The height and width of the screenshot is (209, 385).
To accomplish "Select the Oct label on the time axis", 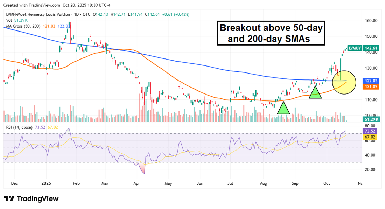I will [x=326, y=183].
